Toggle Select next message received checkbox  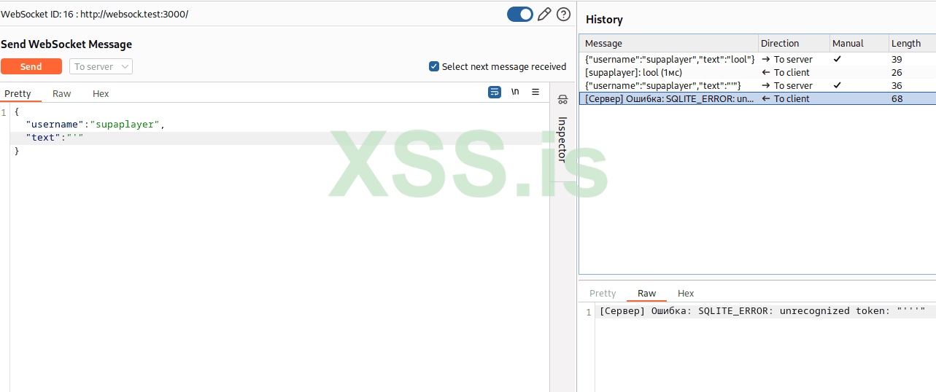pos(434,66)
